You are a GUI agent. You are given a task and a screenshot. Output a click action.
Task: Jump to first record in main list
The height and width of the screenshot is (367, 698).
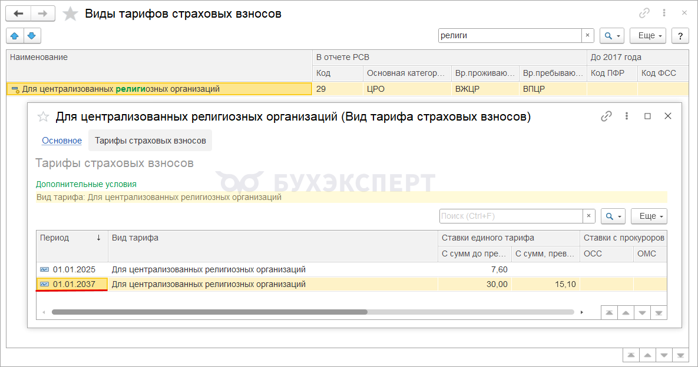631,355
